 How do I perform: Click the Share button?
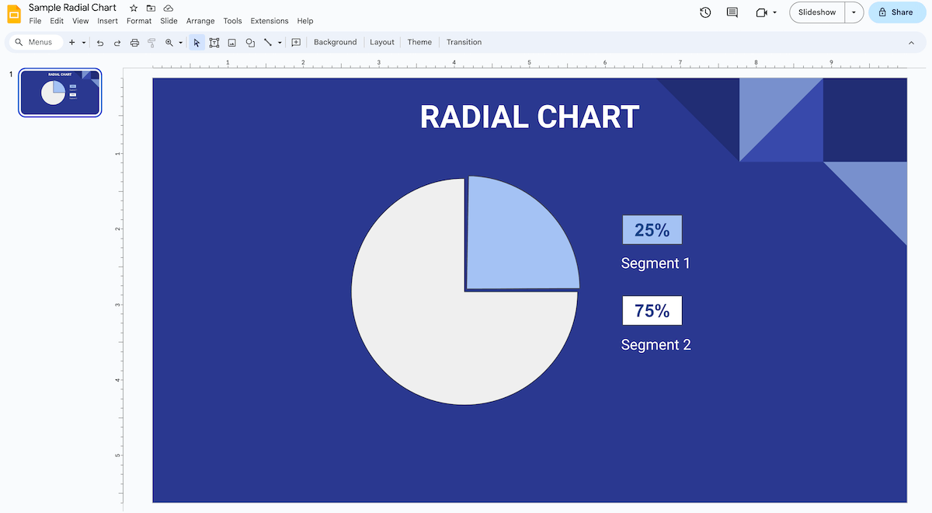click(x=898, y=12)
